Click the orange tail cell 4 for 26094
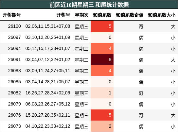Screen dimensions: 178x132 tap(102, 48)
